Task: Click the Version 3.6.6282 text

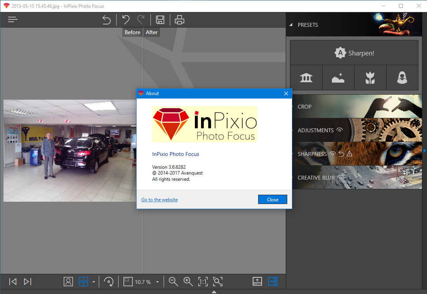Action: (169, 167)
